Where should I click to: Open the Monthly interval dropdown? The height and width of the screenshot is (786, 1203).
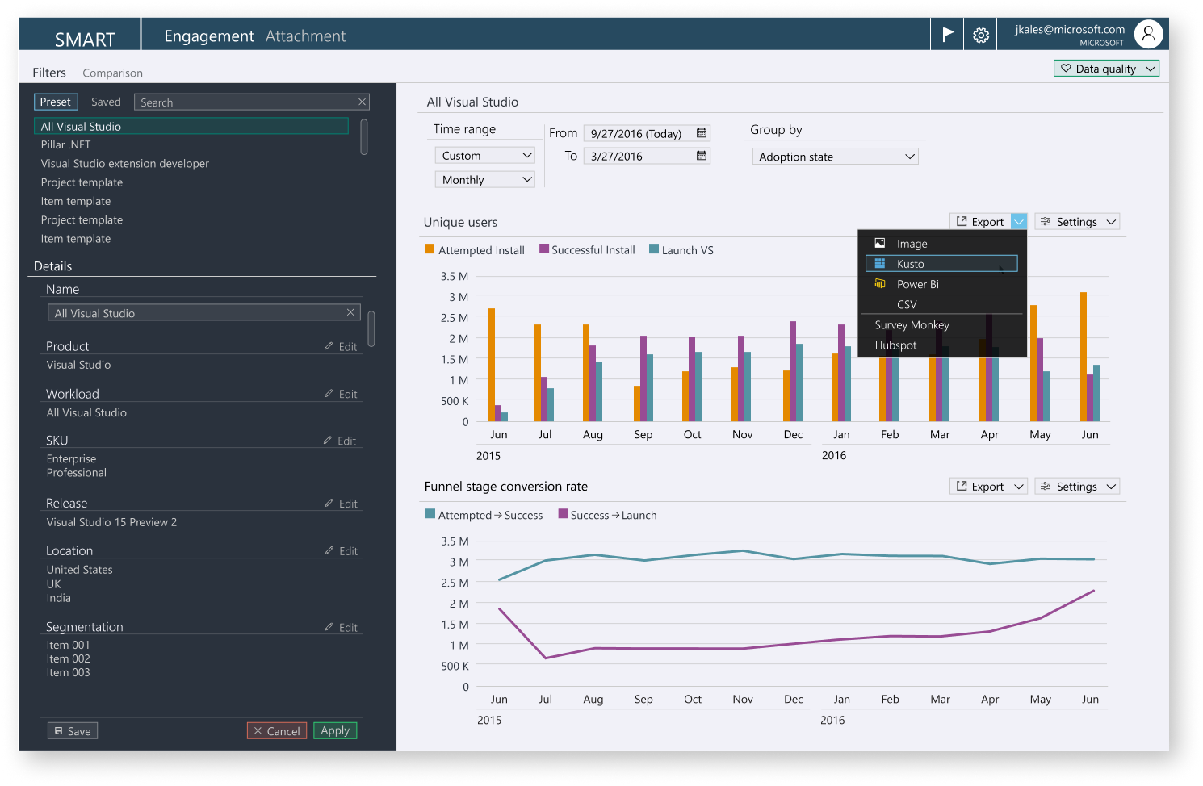(484, 179)
